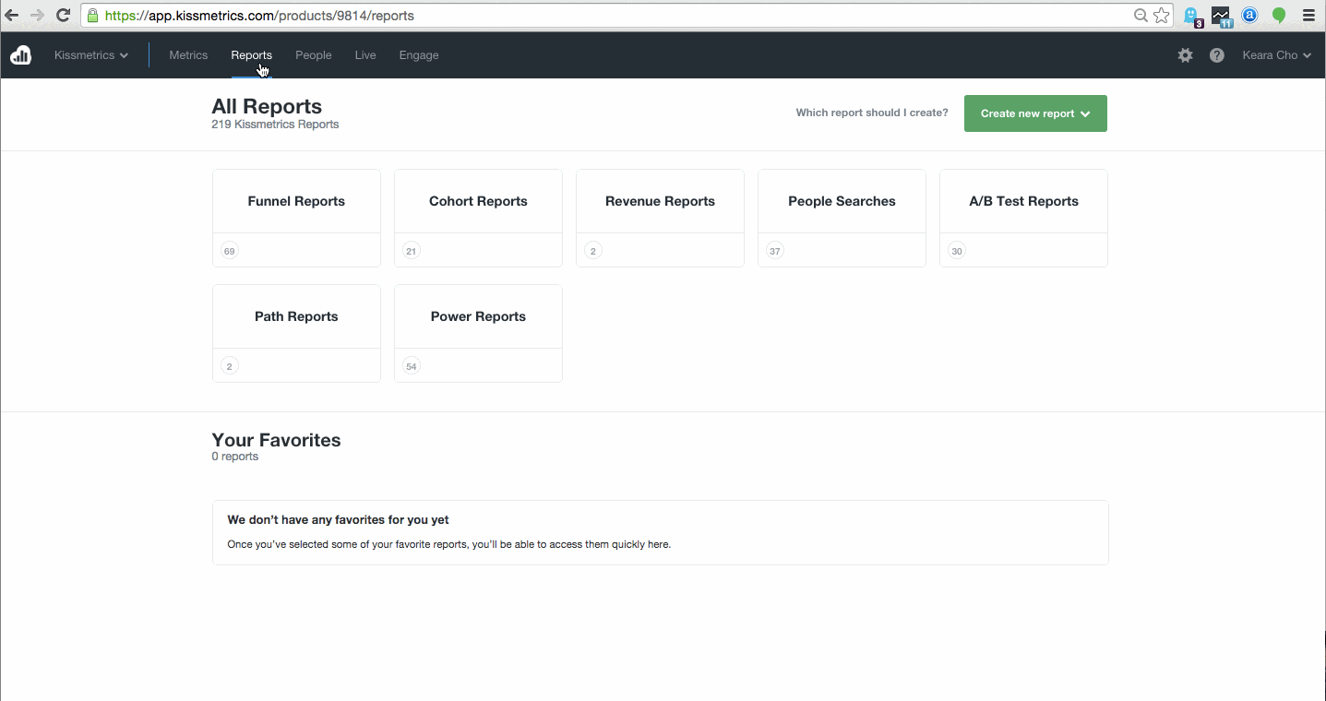Image resolution: width=1326 pixels, height=701 pixels.
Task: Open the chart extension icon with badge
Action: pos(1222,17)
